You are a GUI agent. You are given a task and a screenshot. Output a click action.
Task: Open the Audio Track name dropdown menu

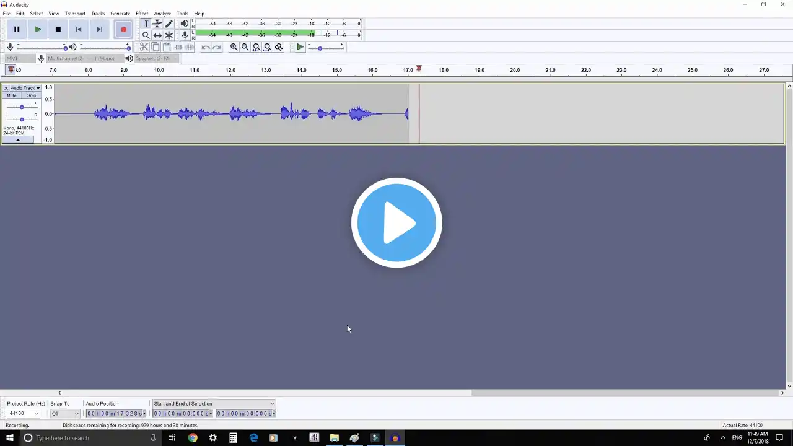pos(25,88)
